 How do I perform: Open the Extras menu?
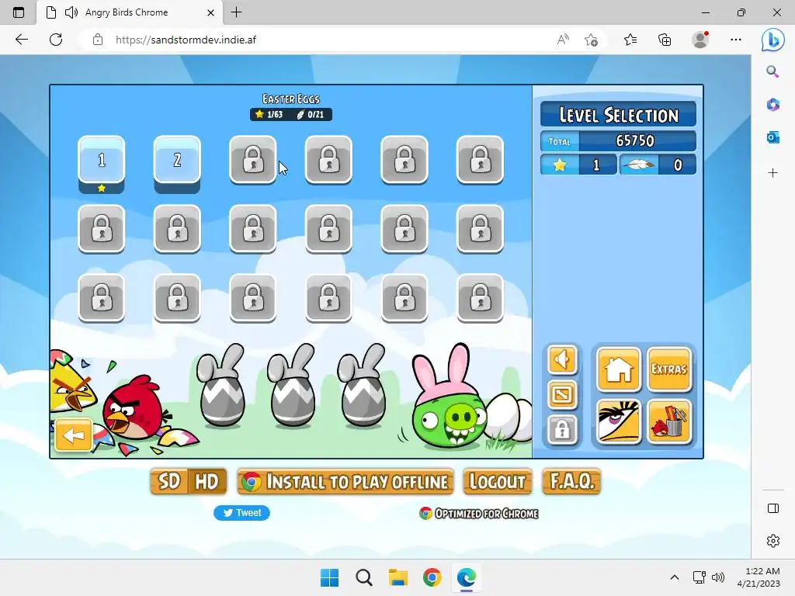(x=669, y=369)
